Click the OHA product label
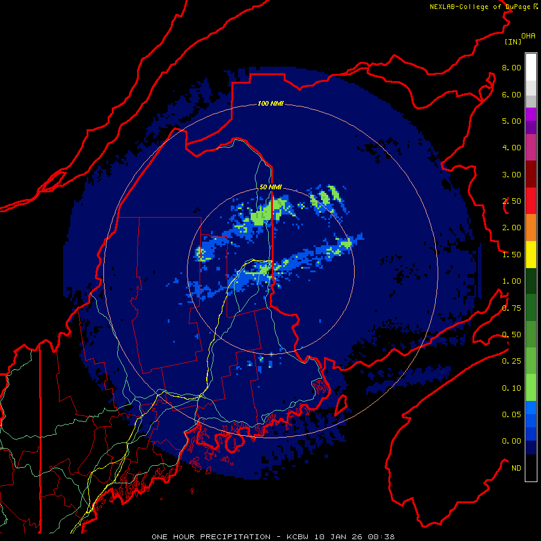The image size is (541, 541). pos(528,36)
